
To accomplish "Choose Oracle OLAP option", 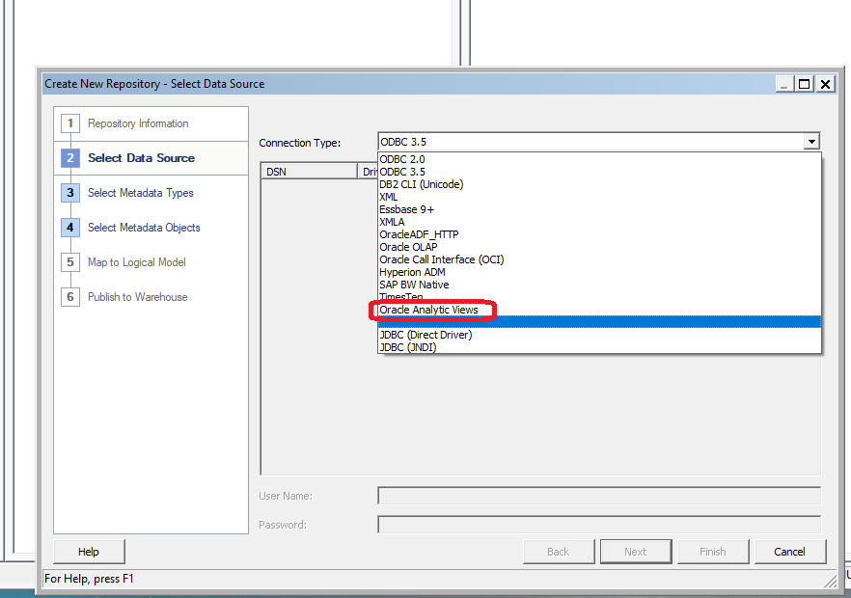I will 599,246.
